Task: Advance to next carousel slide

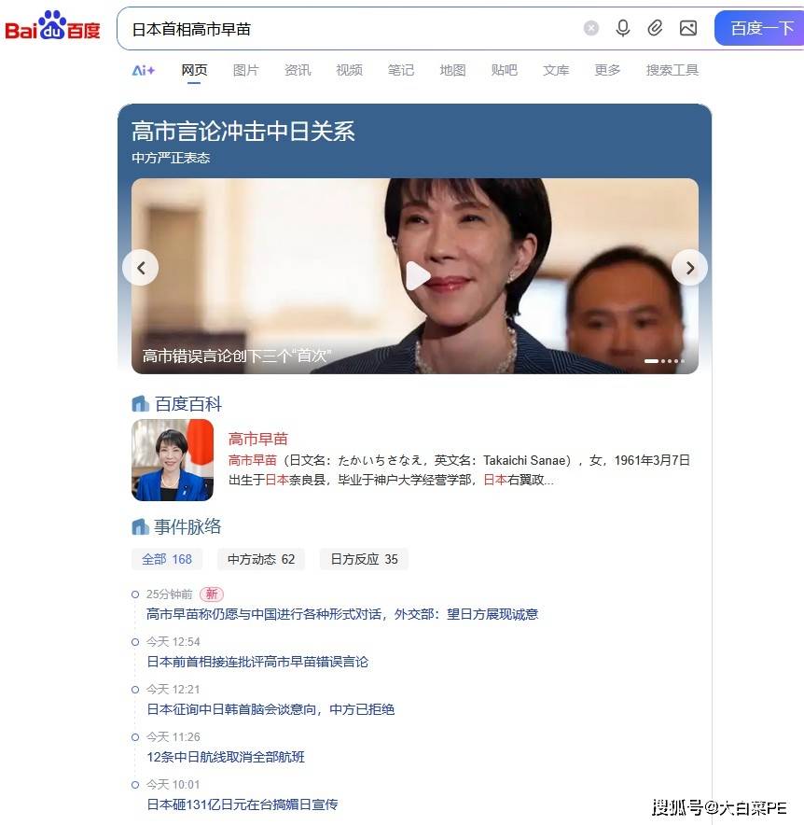Action: click(689, 268)
